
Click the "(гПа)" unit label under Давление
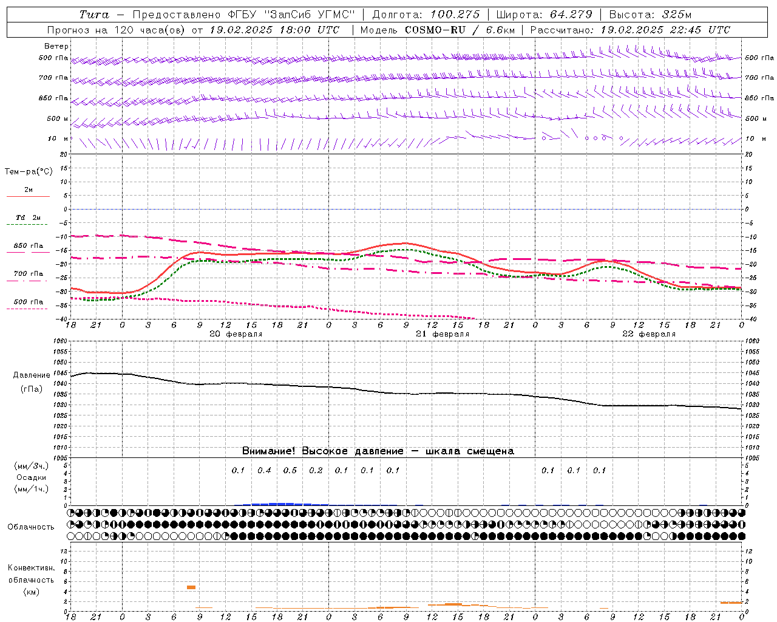click(32, 389)
